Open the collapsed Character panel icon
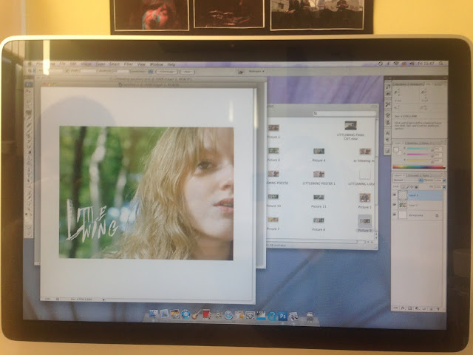The height and width of the screenshot is (355, 473). pos(387,133)
